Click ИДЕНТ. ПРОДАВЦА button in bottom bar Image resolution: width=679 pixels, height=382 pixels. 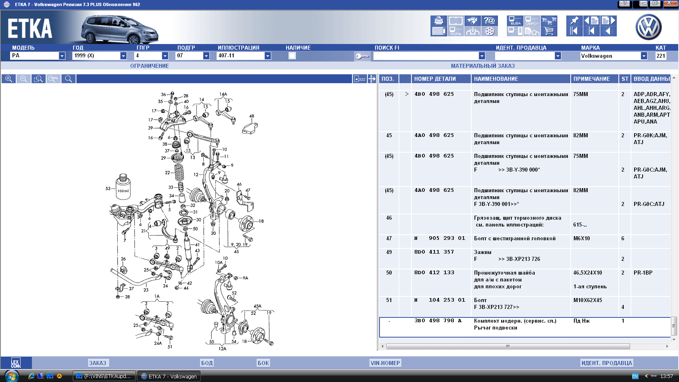coord(607,363)
